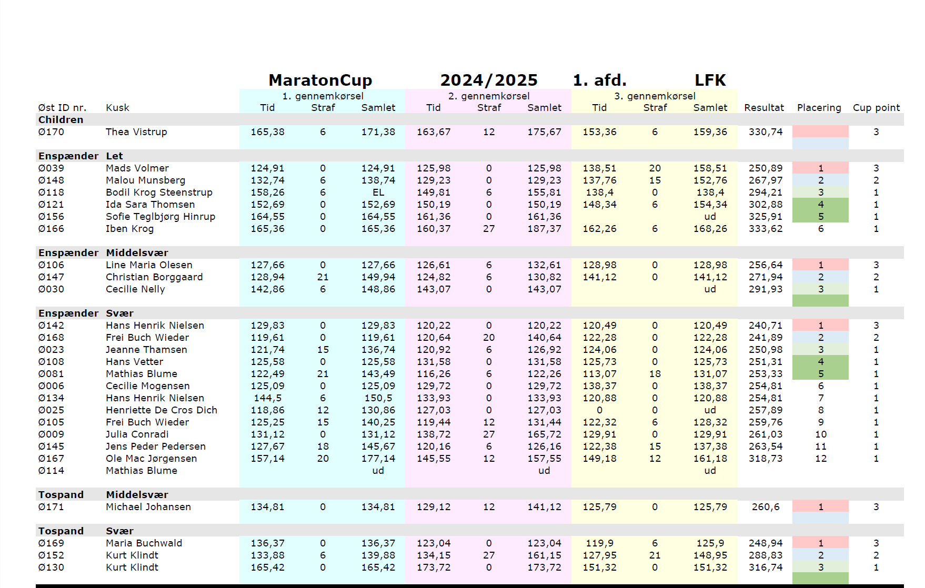
Task: Select the 1. gennemkørsel group header
Action: click(323, 96)
